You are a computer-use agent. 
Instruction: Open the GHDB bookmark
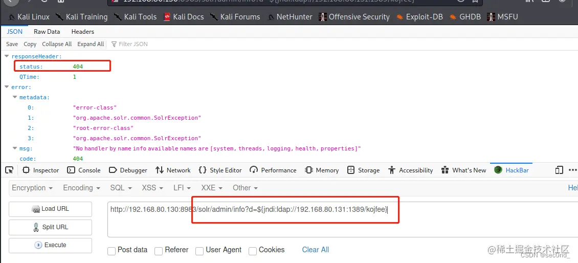[465, 17]
